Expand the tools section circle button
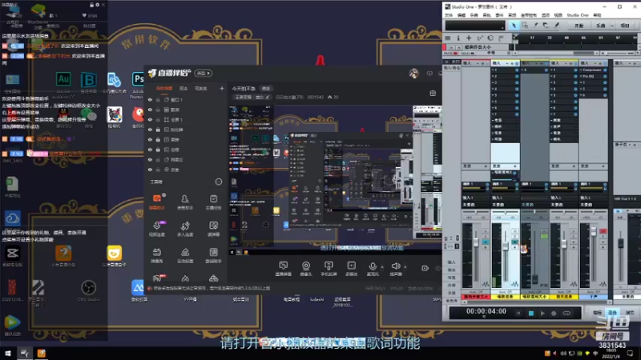 tap(219, 182)
